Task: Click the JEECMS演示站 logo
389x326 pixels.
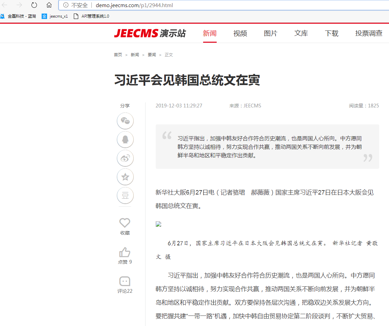Action: coord(150,33)
